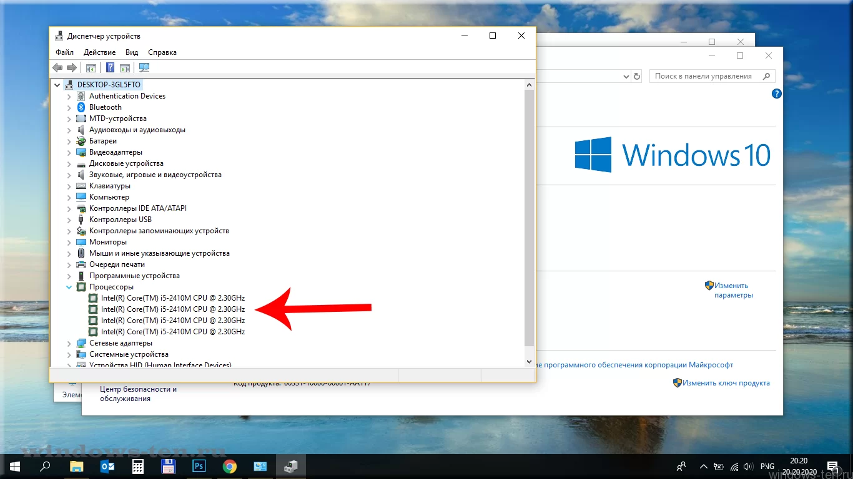Select the Мониторы category
Screen dimensions: 853x479
click(108, 242)
